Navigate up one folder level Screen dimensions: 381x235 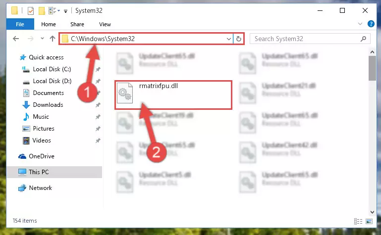pos(52,39)
